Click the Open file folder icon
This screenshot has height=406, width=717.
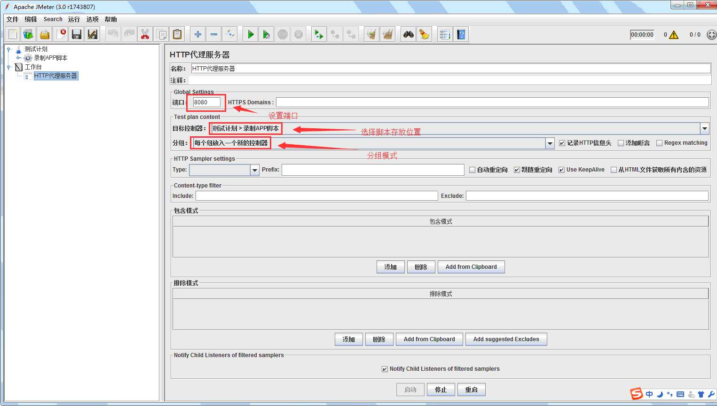(45, 34)
